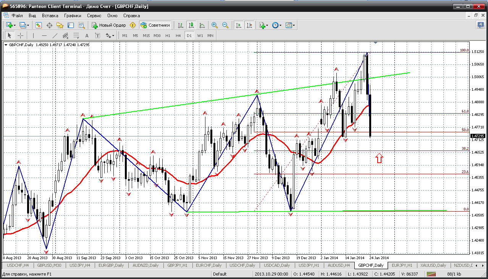Image resolution: width=488 pixels, height=279 pixels.
Task: Toggle Советники expert advisors button
Action: [x=155, y=25]
